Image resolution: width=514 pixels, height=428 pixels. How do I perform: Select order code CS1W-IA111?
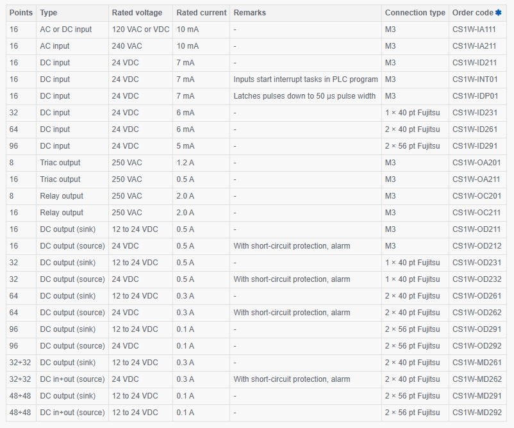[x=474, y=29]
